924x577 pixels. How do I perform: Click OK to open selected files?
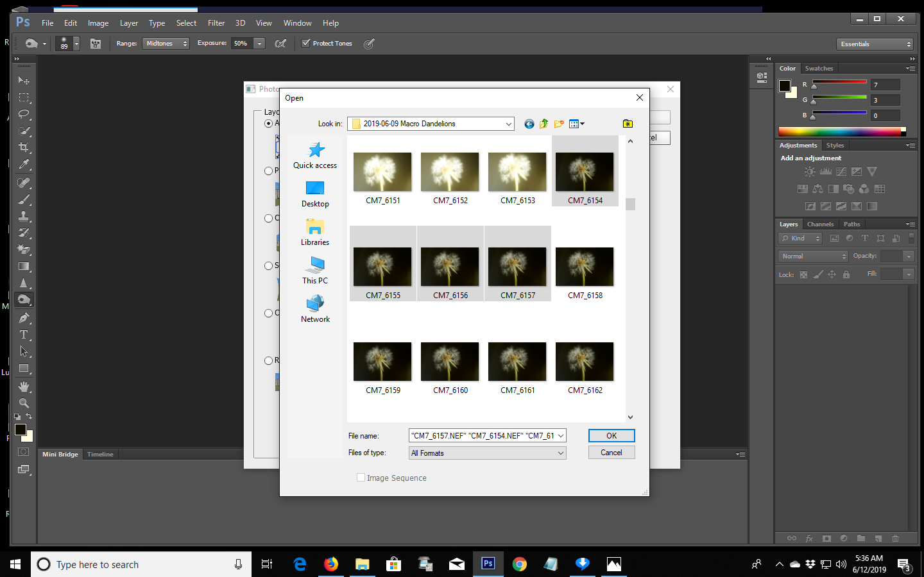click(x=610, y=435)
